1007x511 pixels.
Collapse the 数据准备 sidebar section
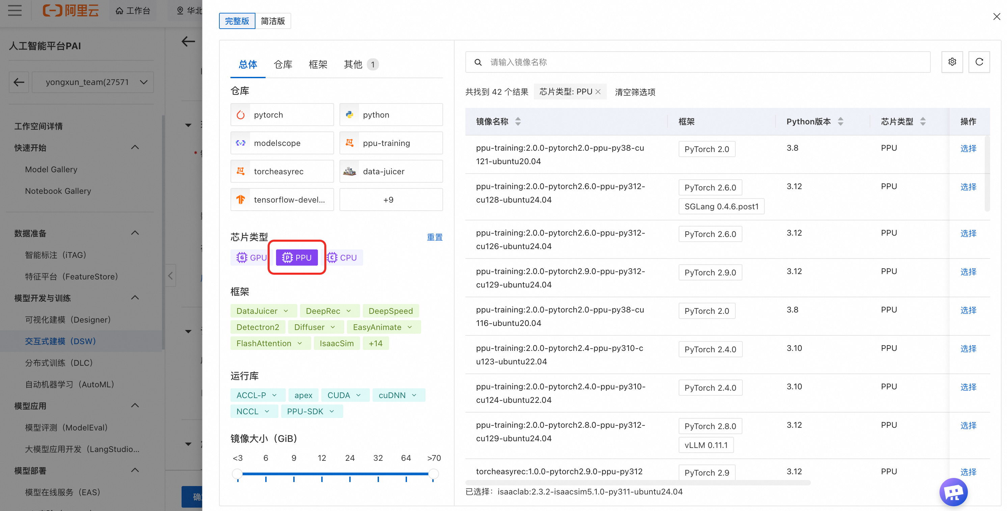pyautogui.click(x=135, y=233)
